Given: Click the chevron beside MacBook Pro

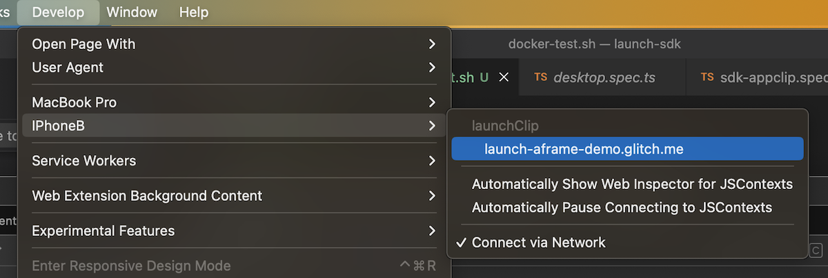Looking at the screenshot, I should pyautogui.click(x=432, y=102).
